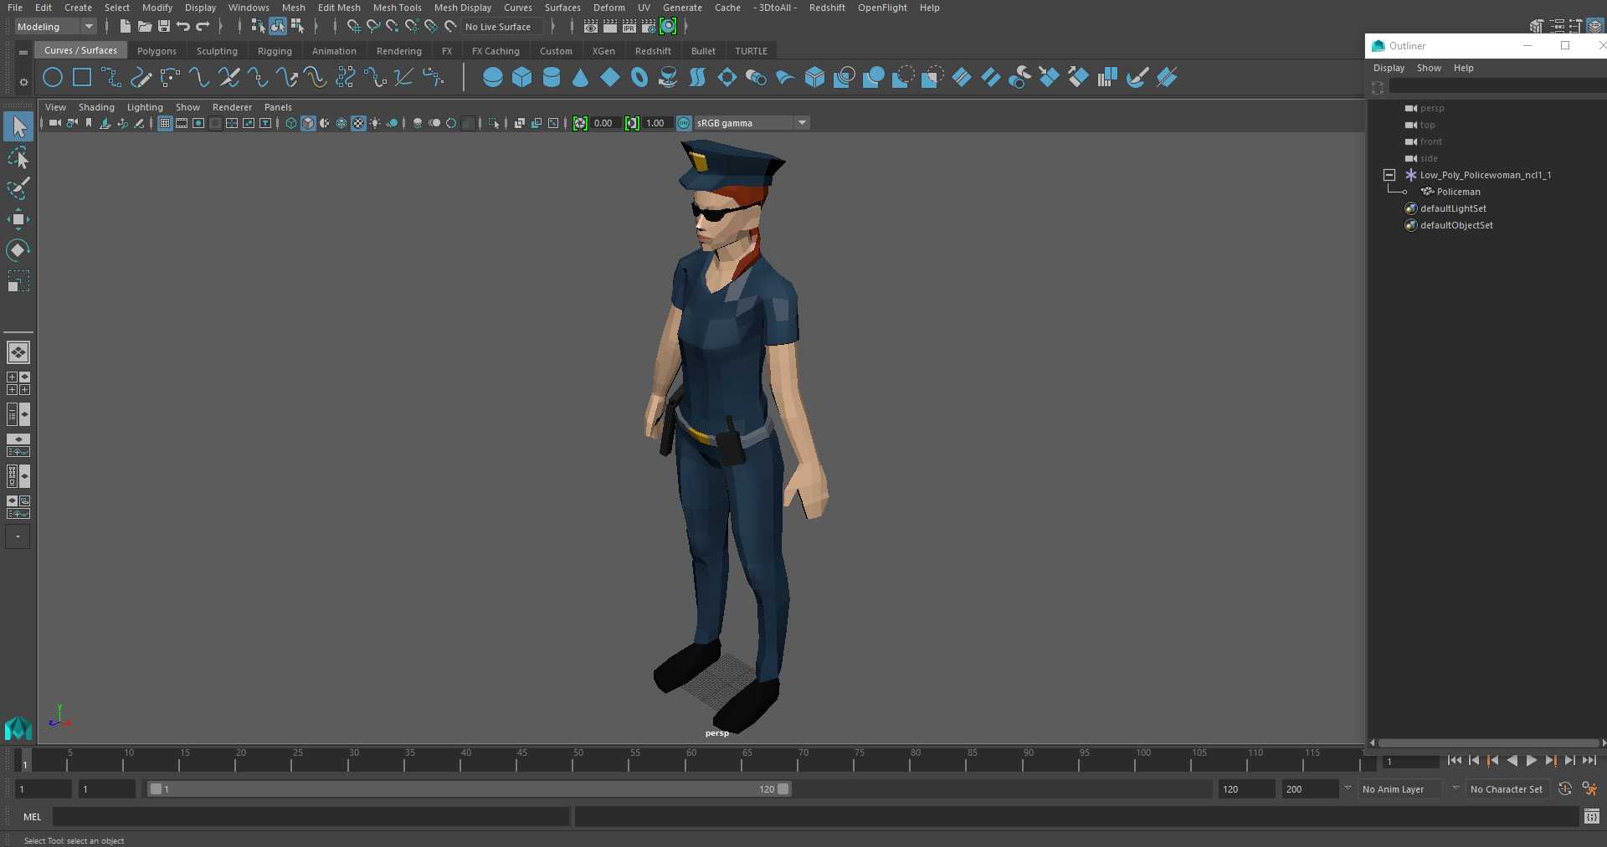Open the Script Editor icon
Viewport: 1607px width, 847px height.
tap(1592, 816)
